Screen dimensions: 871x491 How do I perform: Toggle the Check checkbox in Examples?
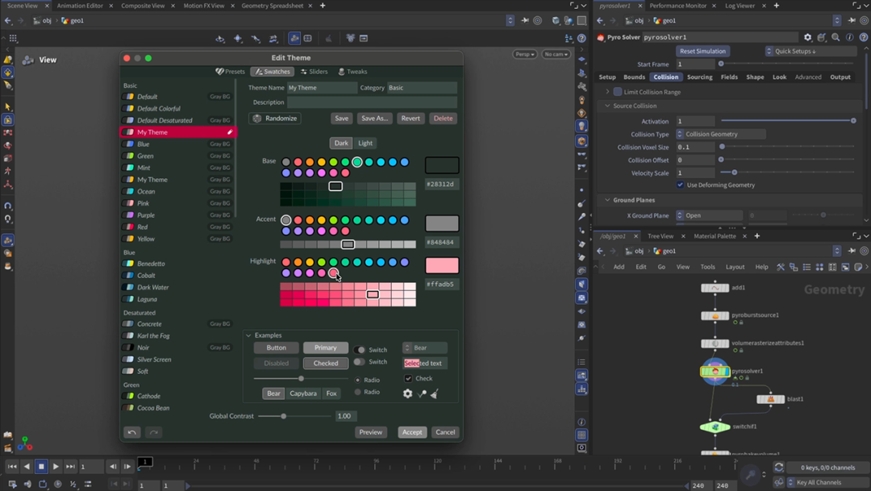408,378
